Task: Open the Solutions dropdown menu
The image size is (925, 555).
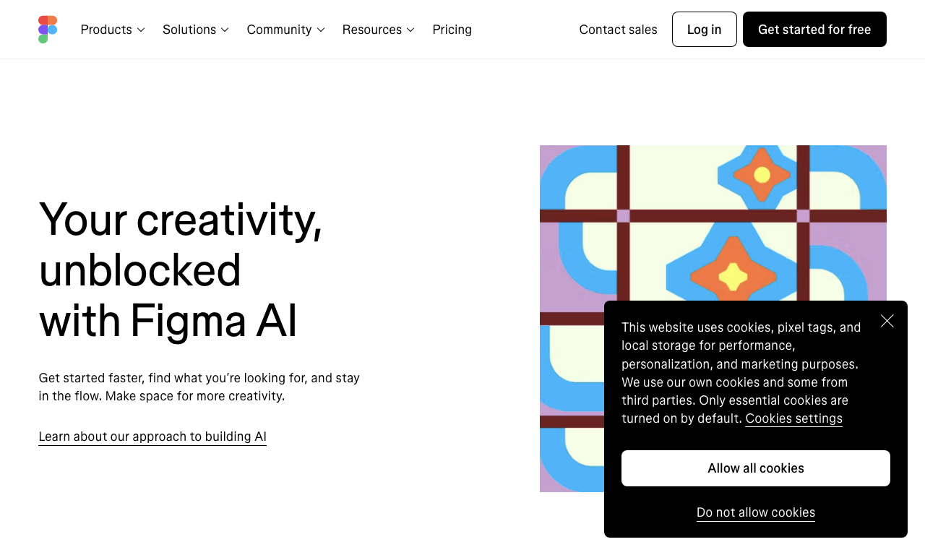Action: [196, 30]
